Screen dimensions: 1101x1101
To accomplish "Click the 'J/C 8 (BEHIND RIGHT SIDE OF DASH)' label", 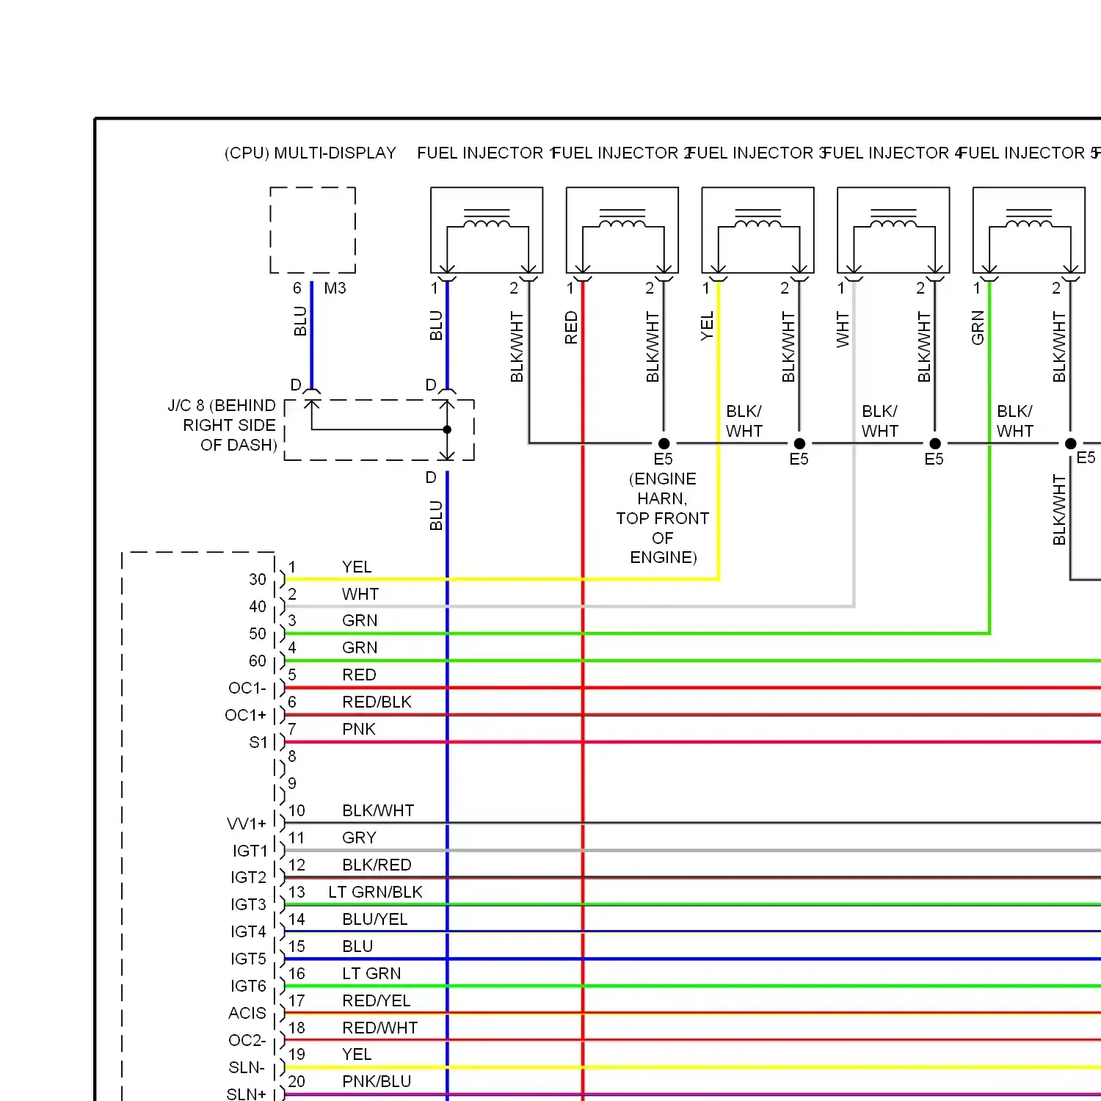I will (x=222, y=425).
